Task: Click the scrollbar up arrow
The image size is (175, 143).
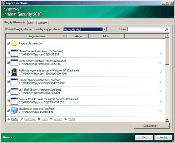Action: coord(167,36)
